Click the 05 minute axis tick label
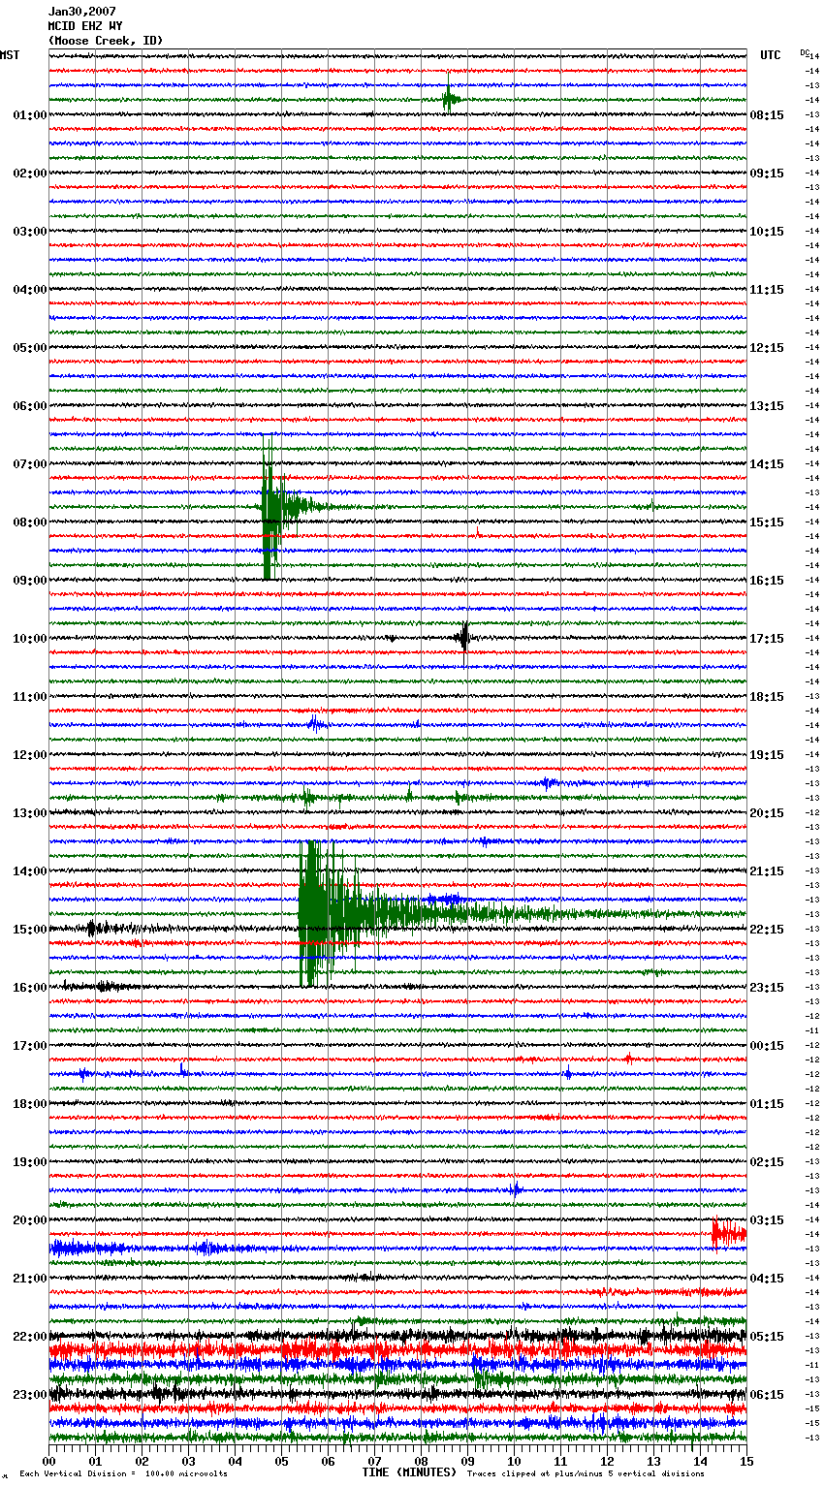This screenshot has height=1487, width=824. click(x=282, y=1461)
